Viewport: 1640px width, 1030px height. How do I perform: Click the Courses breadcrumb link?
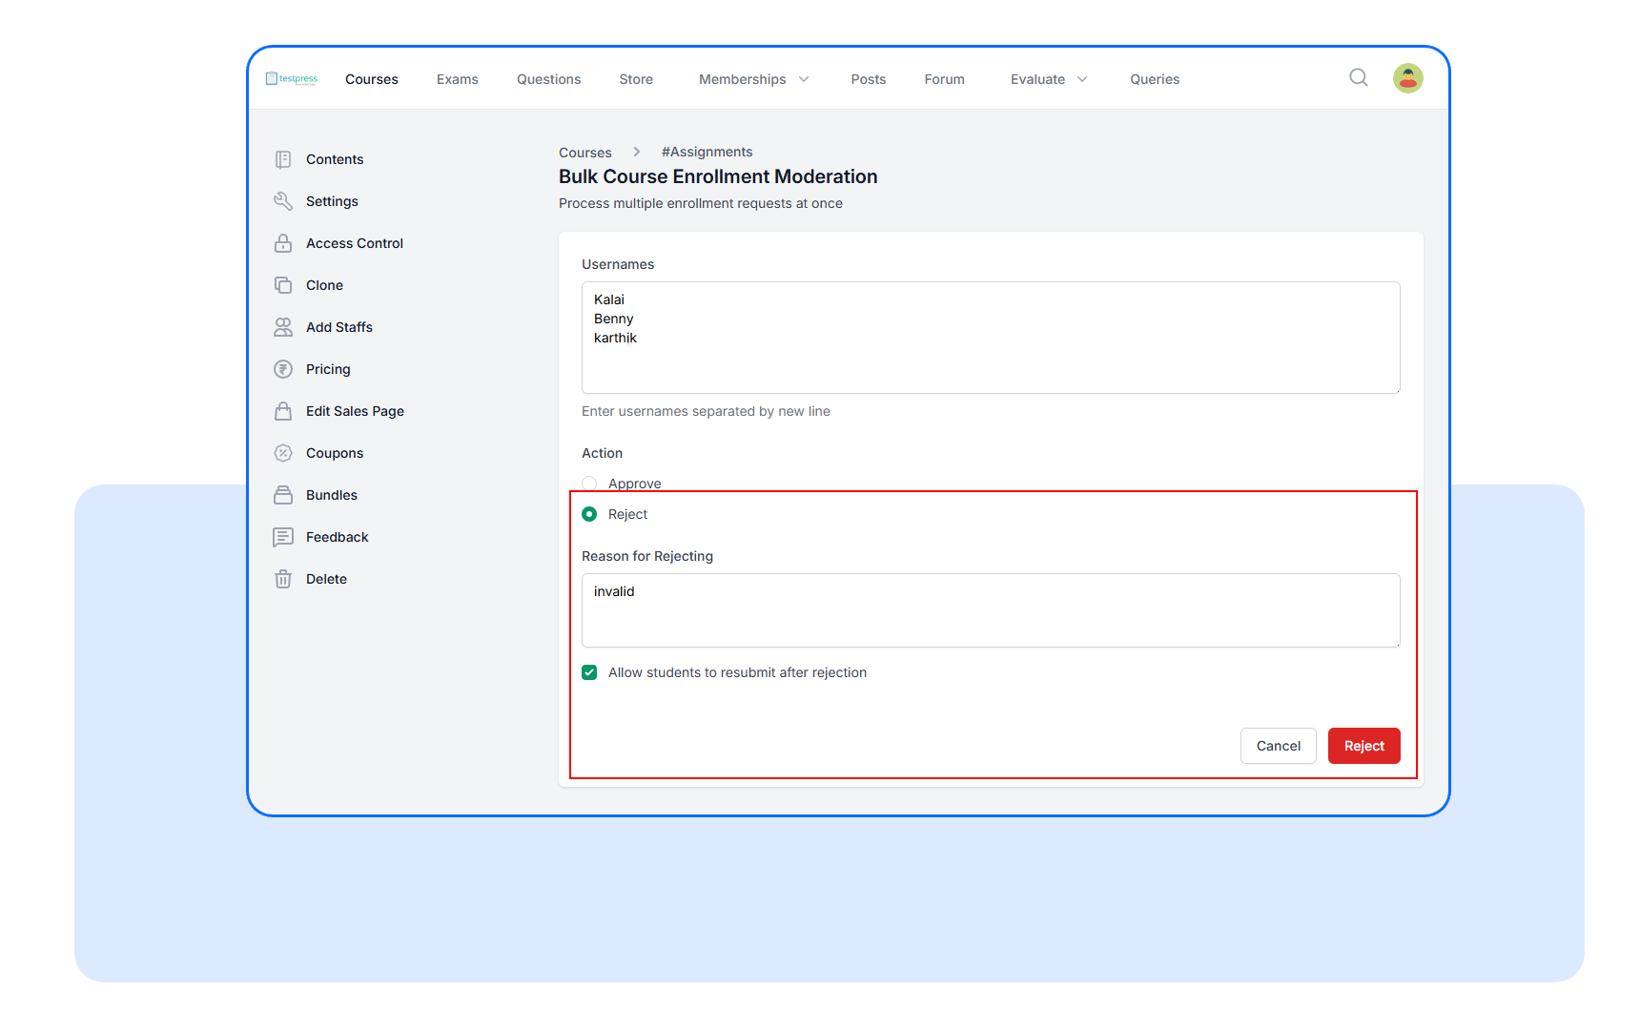(585, 153)
